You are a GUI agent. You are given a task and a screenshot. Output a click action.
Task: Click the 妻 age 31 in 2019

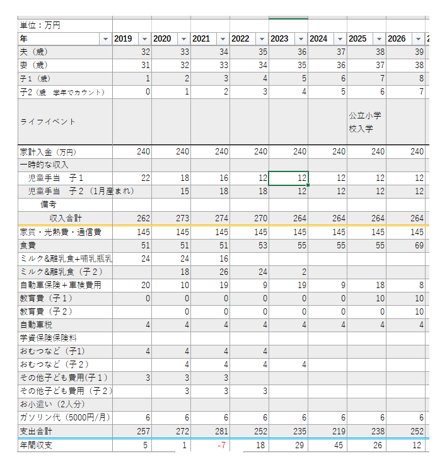(132, 65)
